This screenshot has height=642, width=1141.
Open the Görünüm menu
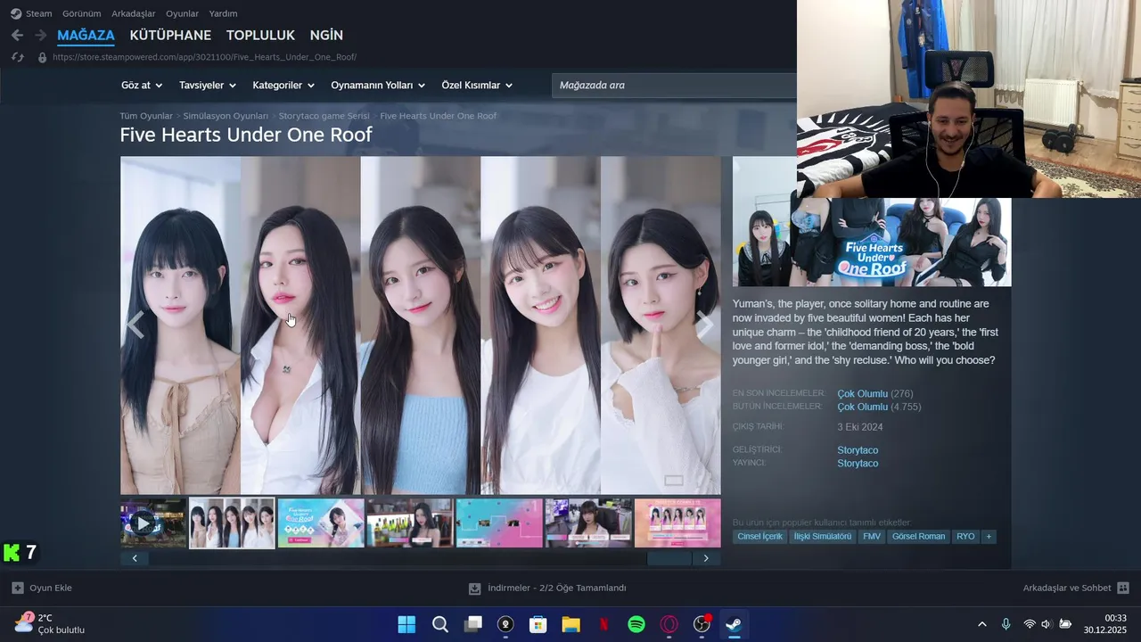81,13
